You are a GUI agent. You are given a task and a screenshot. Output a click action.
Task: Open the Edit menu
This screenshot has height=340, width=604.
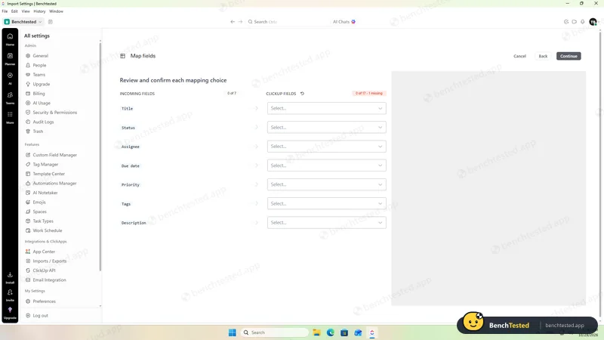[14, 11]
